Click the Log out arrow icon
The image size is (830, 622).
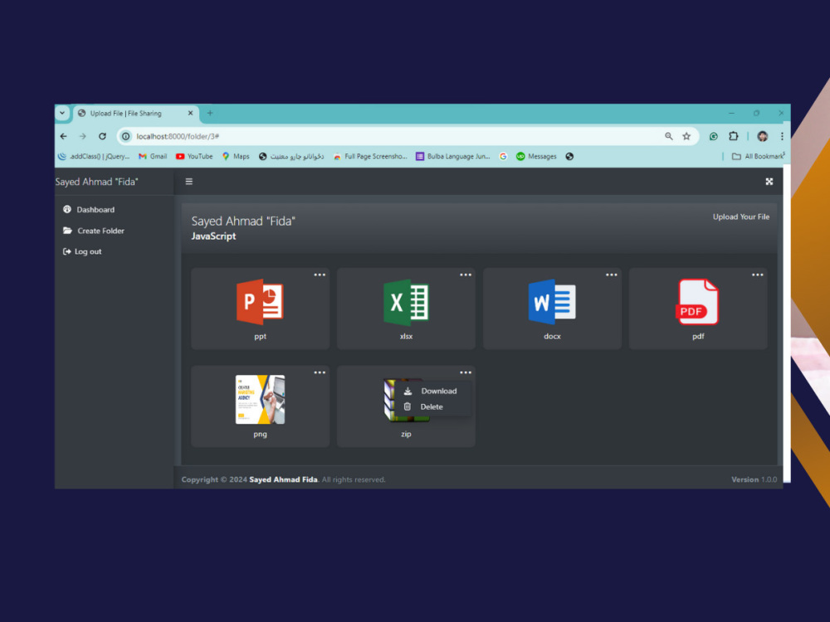point(66,252)
